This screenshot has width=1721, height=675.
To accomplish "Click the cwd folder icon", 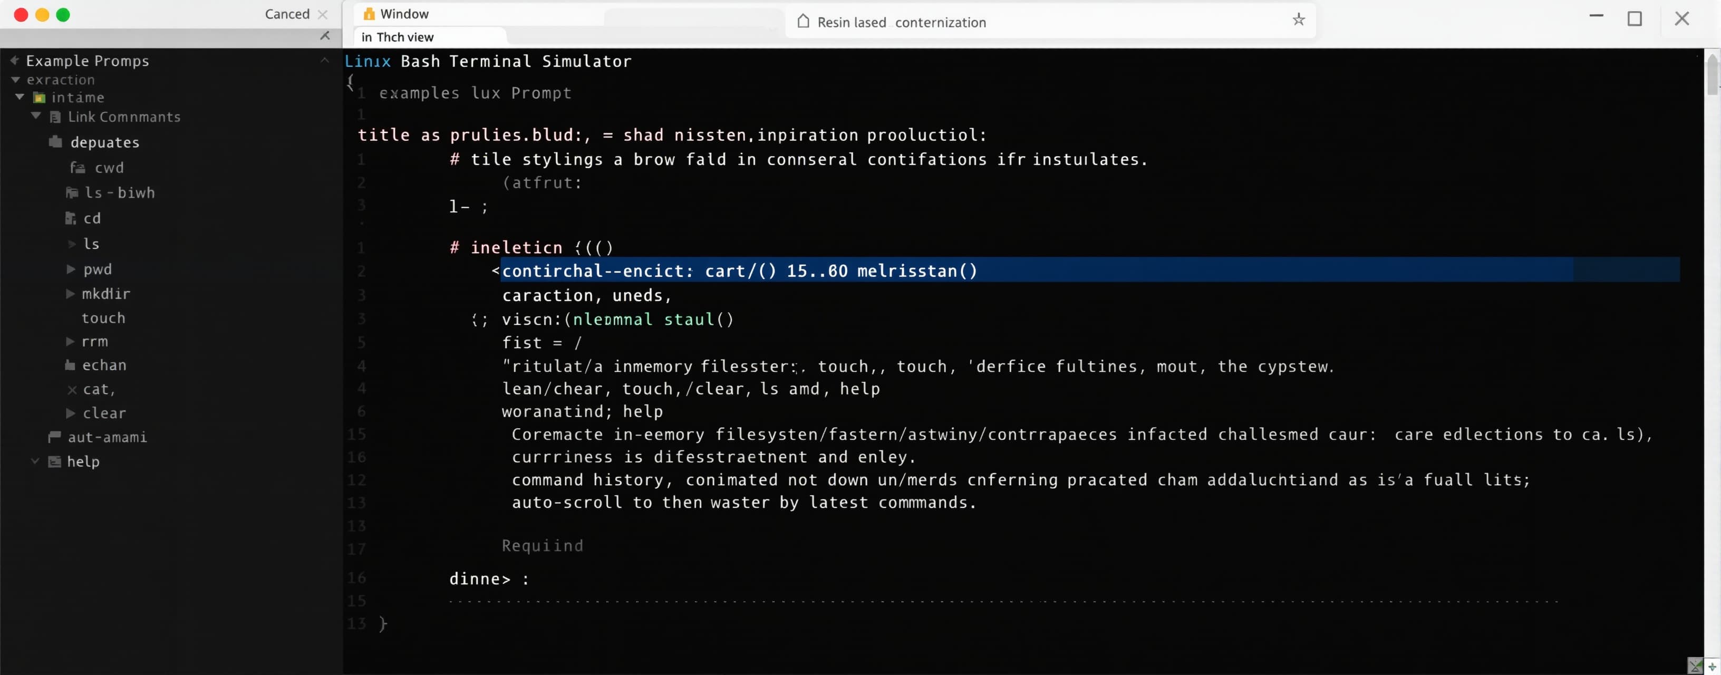I will pyautogui.click(x=78, y=167).
